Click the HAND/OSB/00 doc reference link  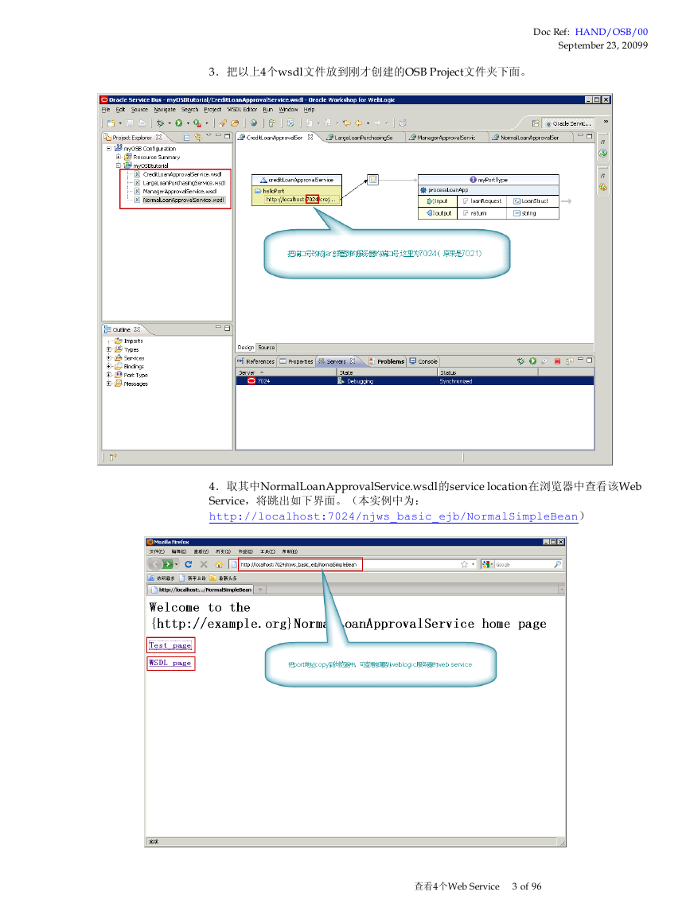click(x=611, y=32)
